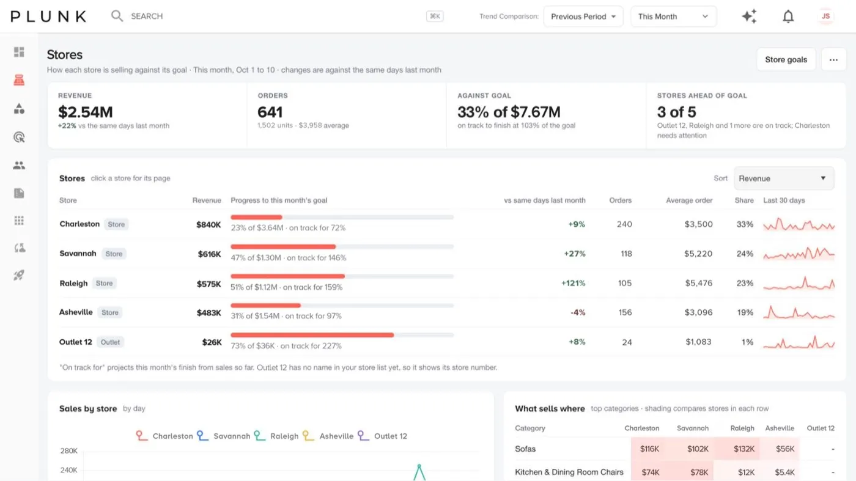The width and height of the screenshot is (856, 481).
Task: Open the Charleston store page
Action: click(x=79, y=224)
